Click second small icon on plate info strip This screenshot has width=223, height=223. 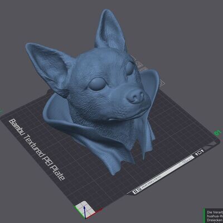(x=139, y=190)
